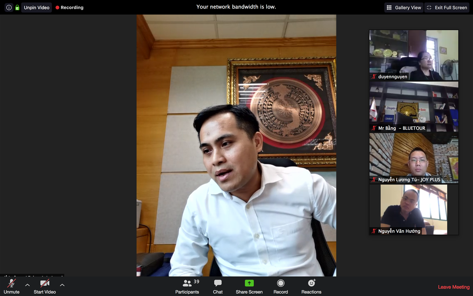Open the Reactions menu
The height and width of the screenshot is (296, 473).
[311, 287]
